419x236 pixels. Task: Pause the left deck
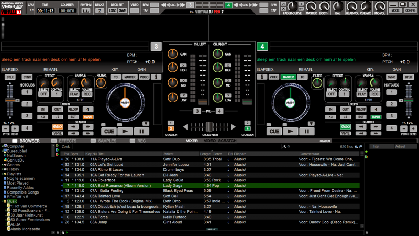point(141,132)
